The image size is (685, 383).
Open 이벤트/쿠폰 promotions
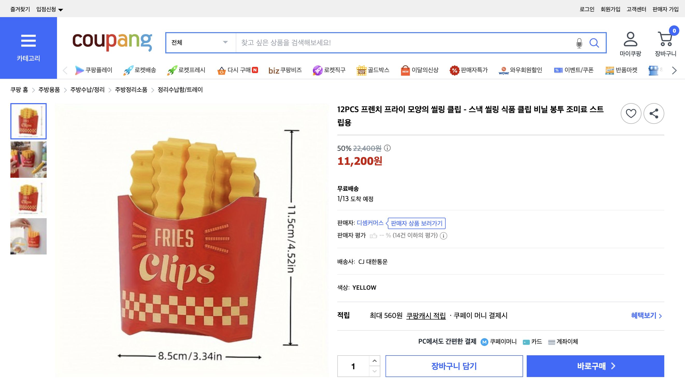pyautogui.click(x=575, y=70)
